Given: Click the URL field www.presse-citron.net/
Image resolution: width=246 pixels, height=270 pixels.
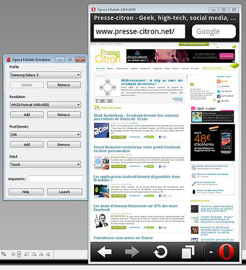Looking at the screenshot, I should coord(139,31).
